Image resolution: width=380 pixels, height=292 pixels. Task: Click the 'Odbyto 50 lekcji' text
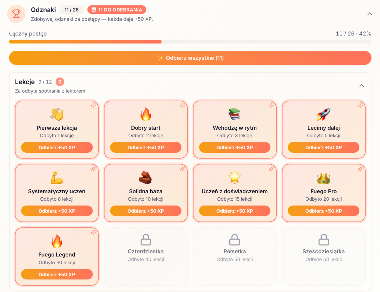[235, 259]
